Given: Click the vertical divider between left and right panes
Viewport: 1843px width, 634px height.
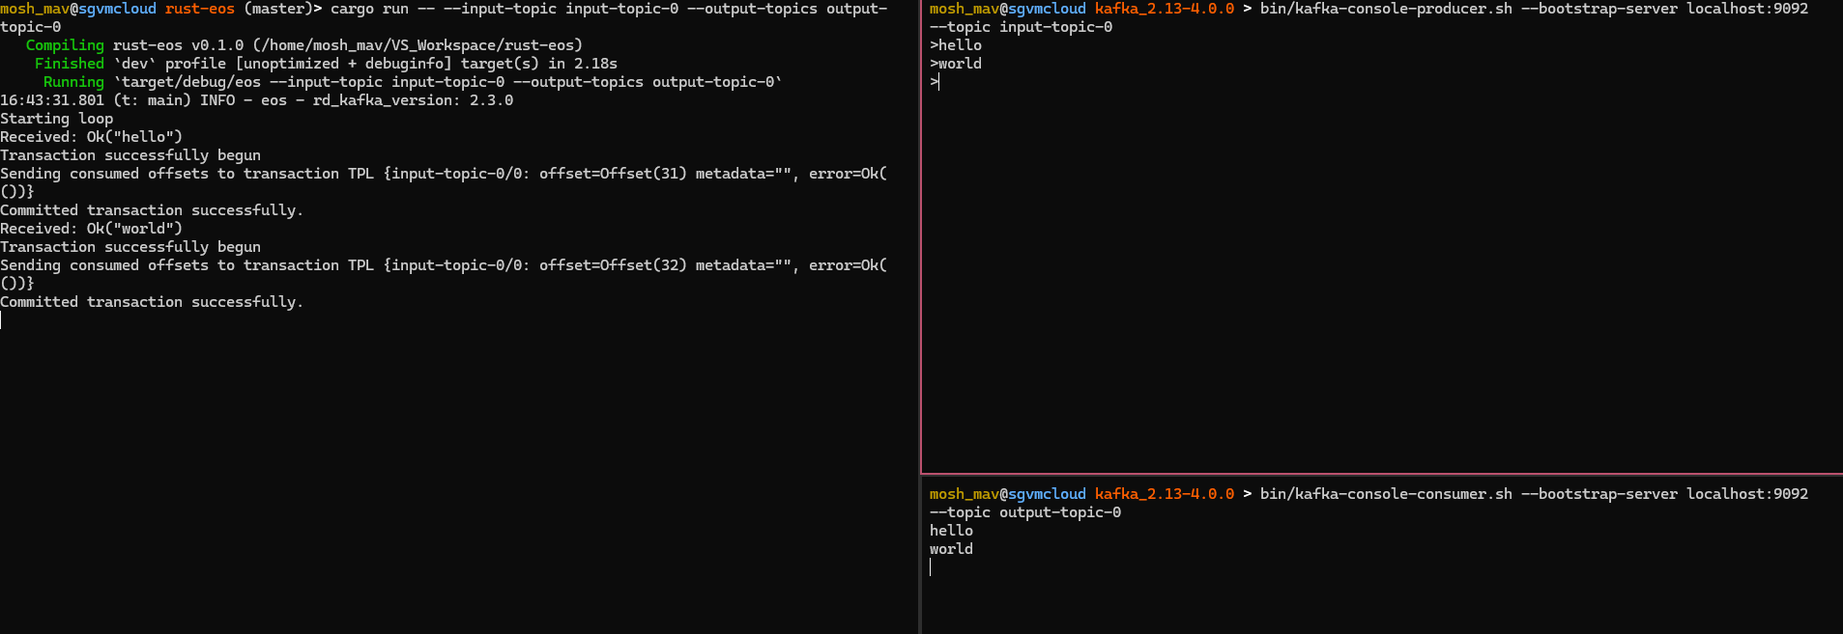Looking at the screenshot, I should coord(919,317).
